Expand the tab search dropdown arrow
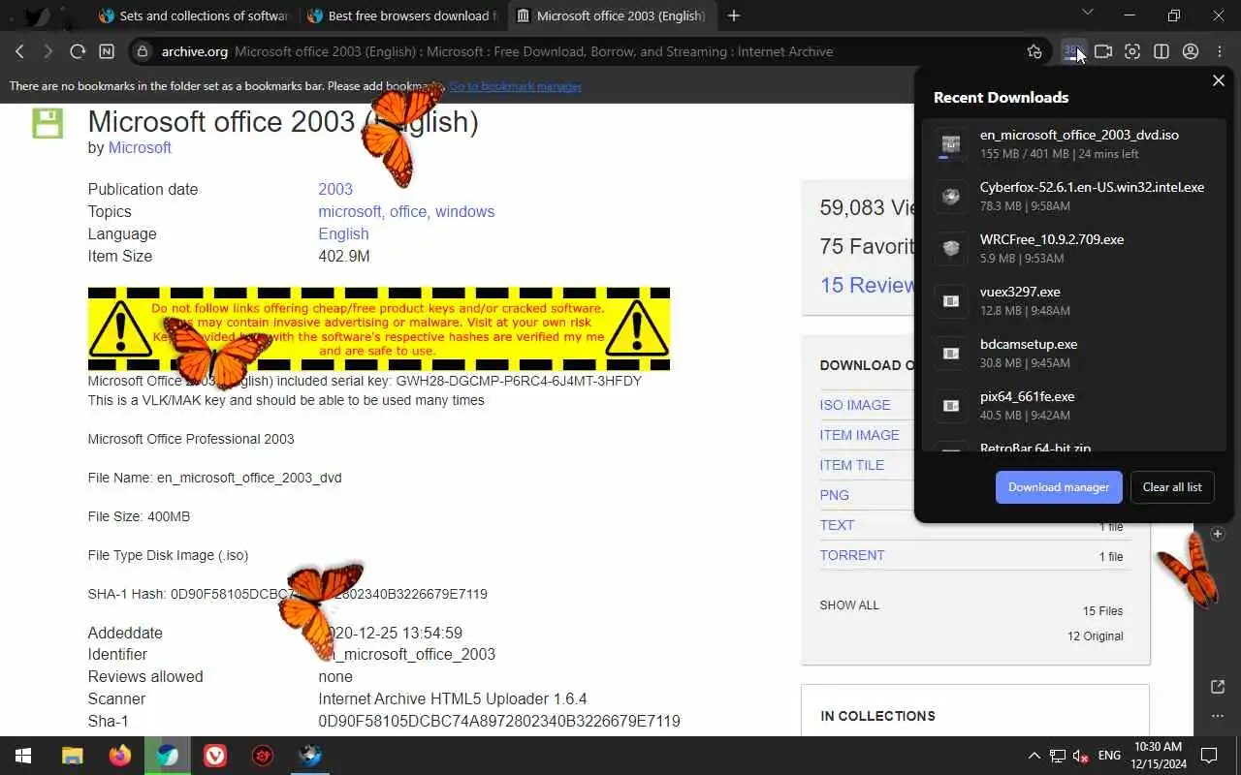 (1087, 13)
